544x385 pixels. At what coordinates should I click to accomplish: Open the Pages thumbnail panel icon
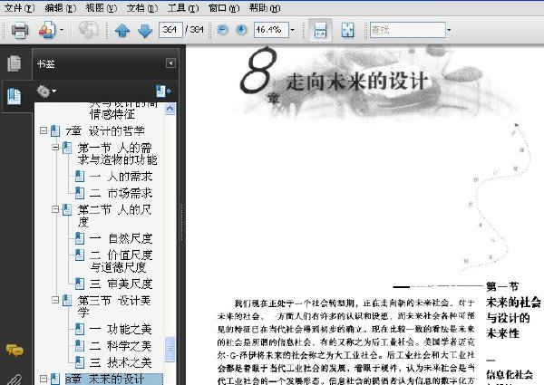coord(15,63)
